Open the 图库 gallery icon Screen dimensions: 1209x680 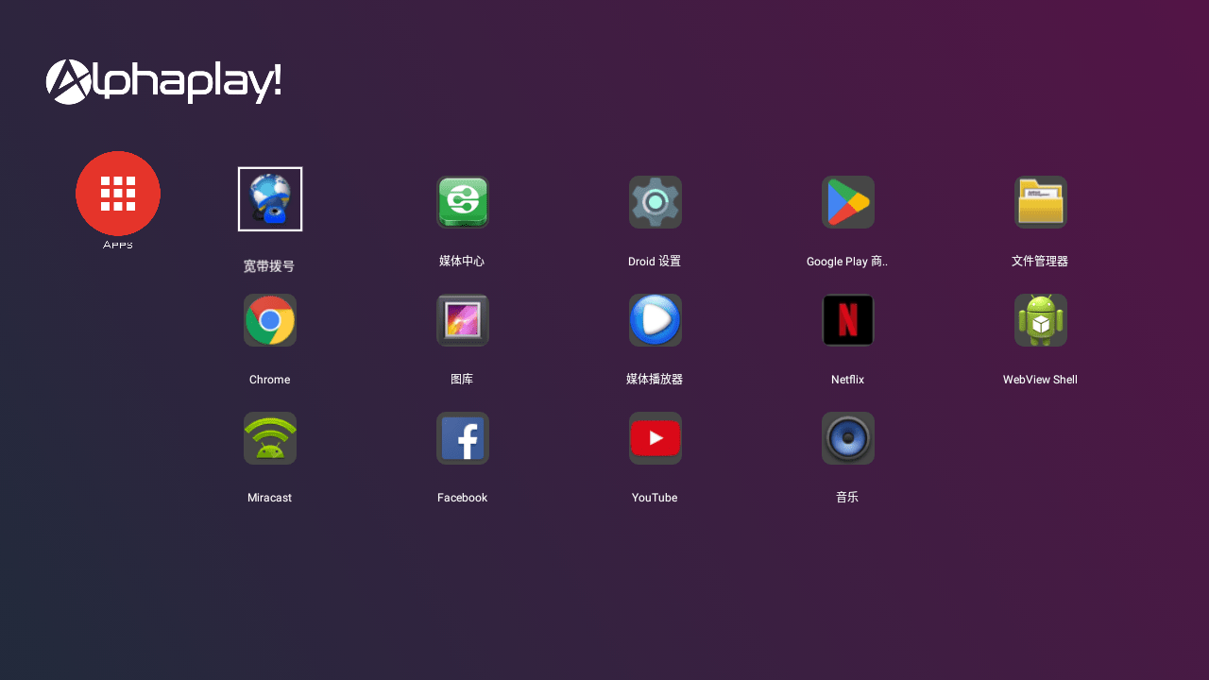[463, 320]
